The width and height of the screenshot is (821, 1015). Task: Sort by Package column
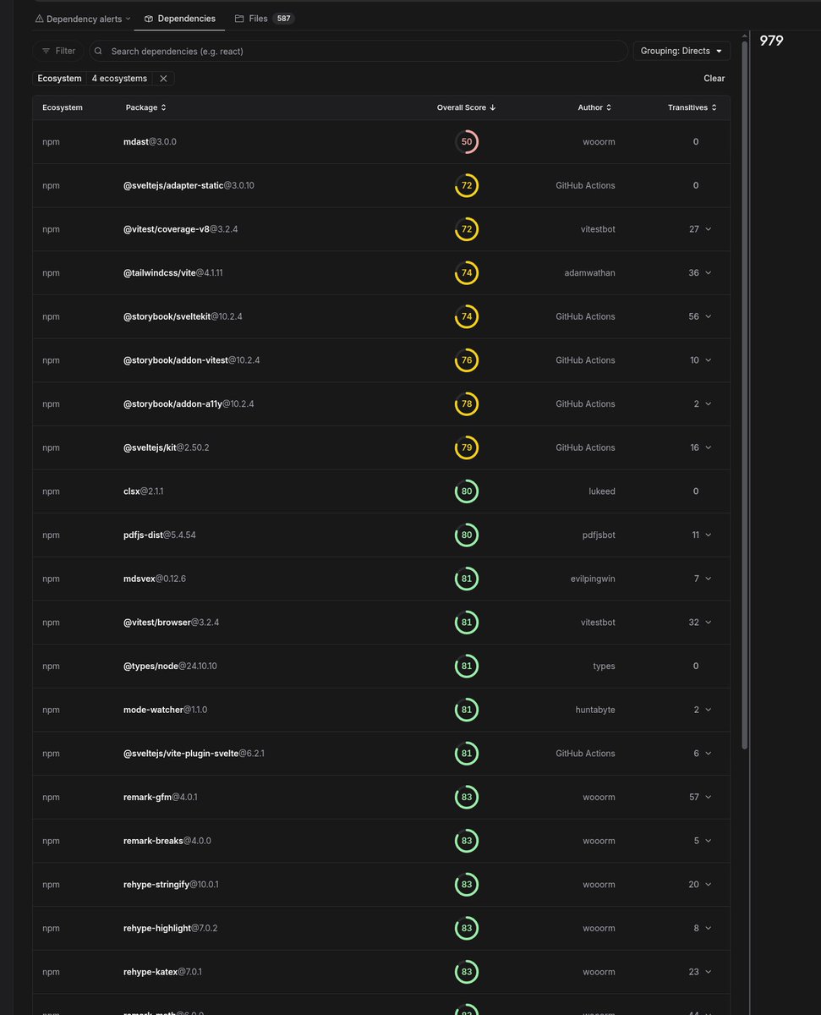point(145,107)
